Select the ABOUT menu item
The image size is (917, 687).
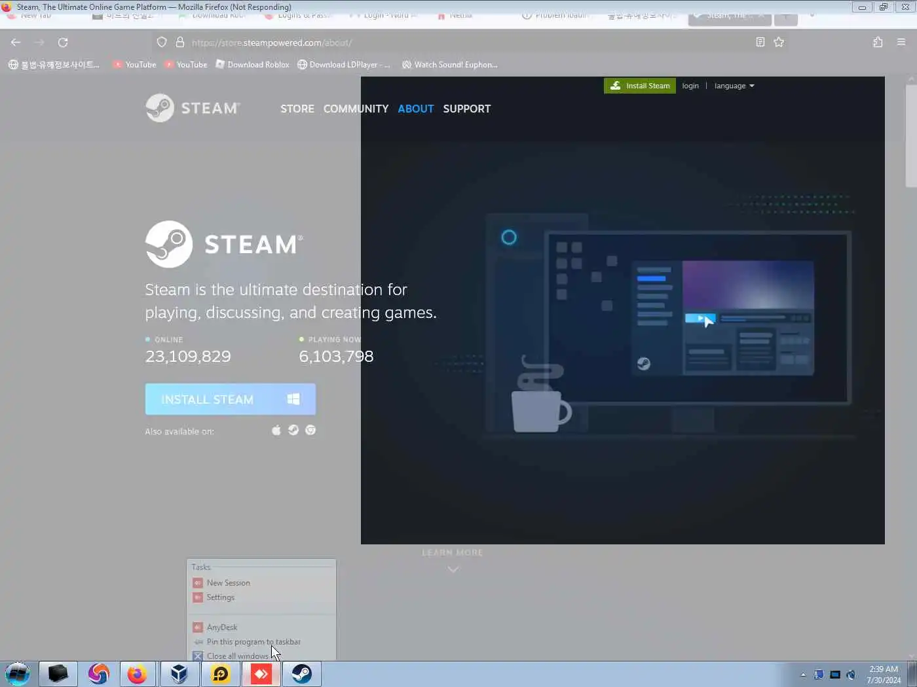(416, 109)
